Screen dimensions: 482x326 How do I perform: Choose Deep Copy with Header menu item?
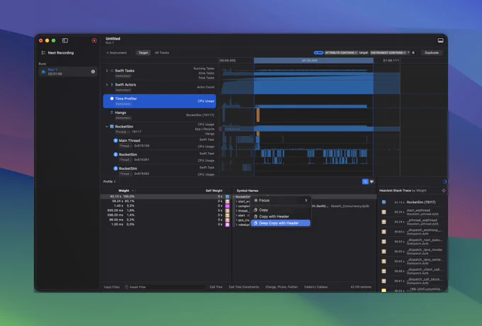tap(281, 223)
